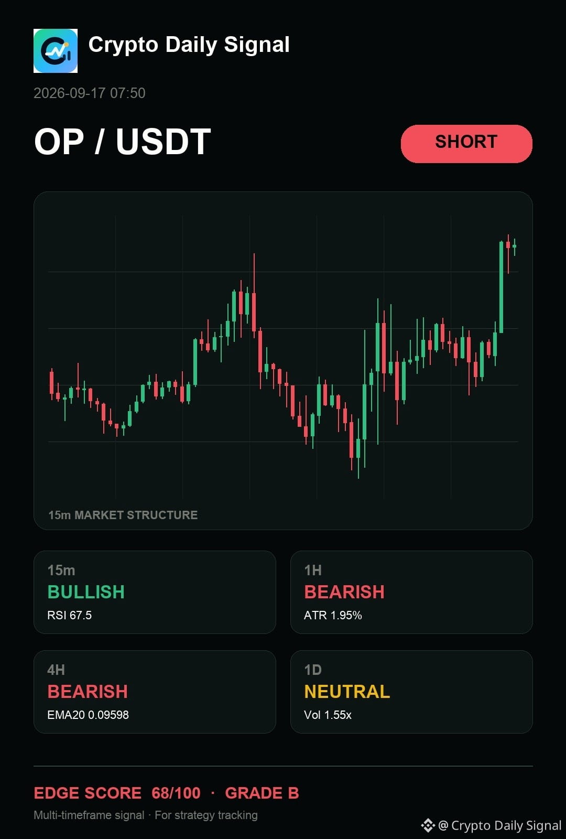Select the tall green breakout candle
566x839 pixels.
[501, 287]
